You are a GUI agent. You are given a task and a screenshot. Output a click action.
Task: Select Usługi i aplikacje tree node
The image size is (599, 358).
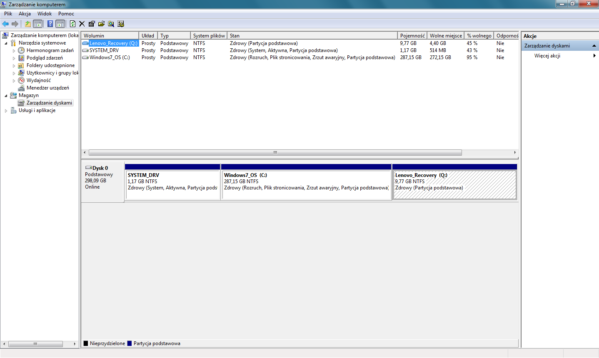tap(37, 110)
